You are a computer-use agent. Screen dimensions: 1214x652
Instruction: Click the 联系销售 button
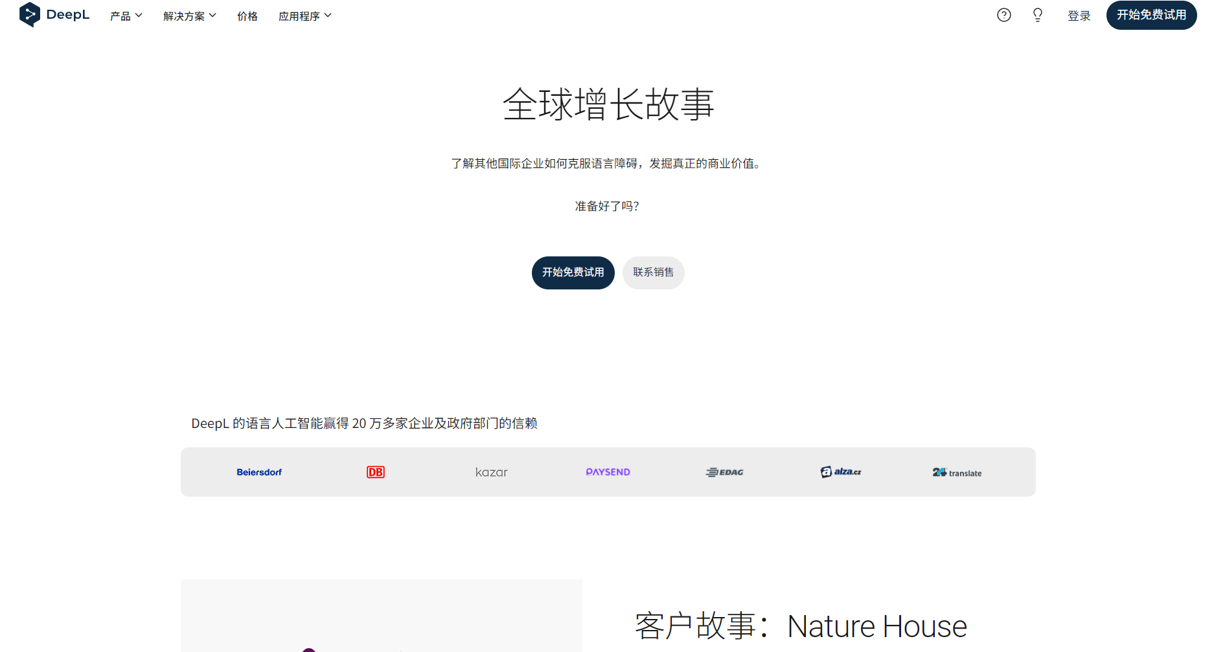(653, 273)
